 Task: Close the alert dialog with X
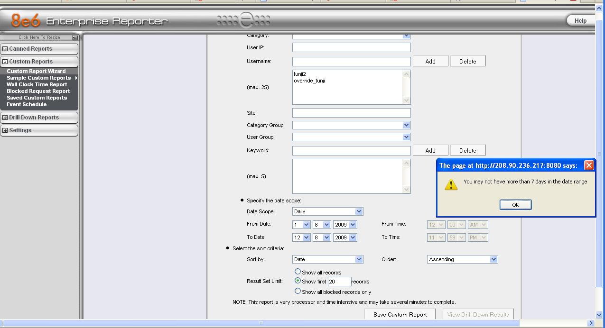click(588, 165)
